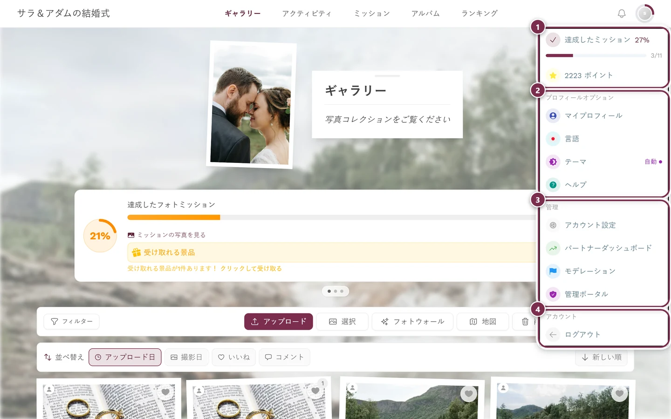
Task: Click the 3/11 mission progress bar
Action: pyautogui.click(x=596, y=55)
